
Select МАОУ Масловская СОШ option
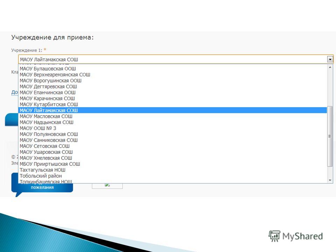173,116
